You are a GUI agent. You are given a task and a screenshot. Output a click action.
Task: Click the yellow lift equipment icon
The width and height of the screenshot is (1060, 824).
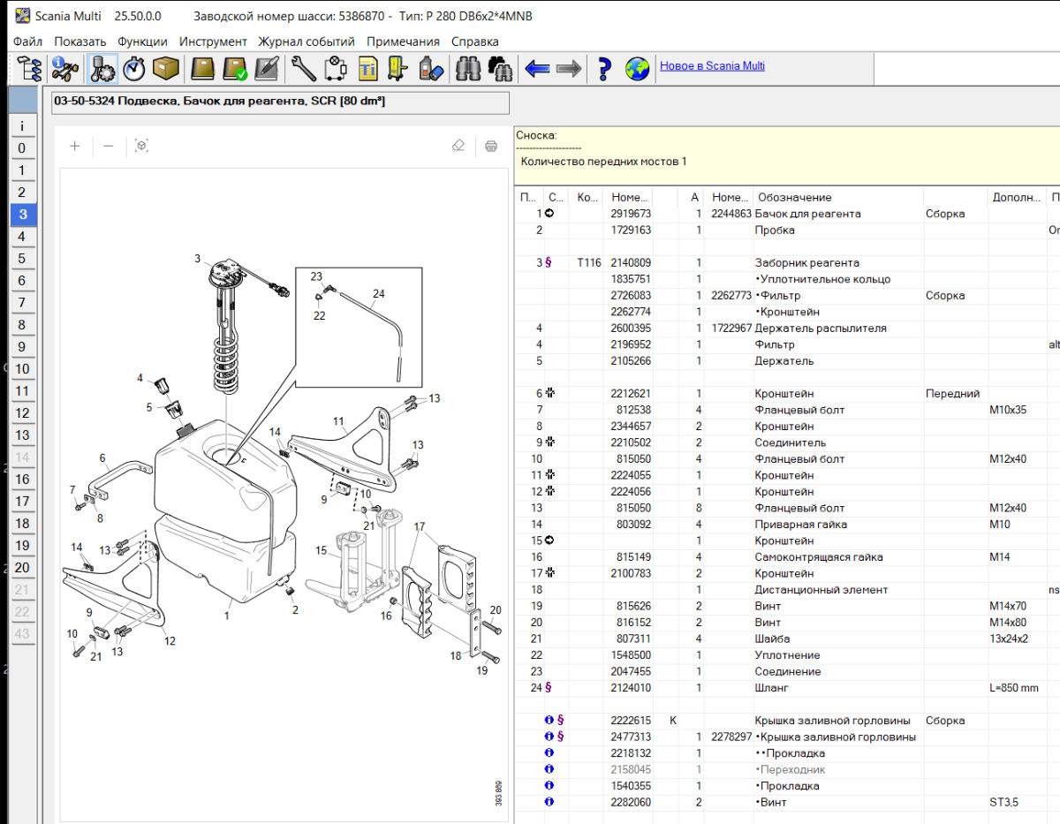[x=398, y=68]
